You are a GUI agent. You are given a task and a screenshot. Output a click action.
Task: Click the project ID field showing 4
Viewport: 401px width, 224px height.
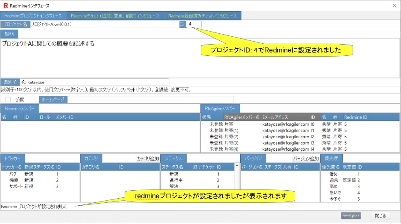coord(194,24)
